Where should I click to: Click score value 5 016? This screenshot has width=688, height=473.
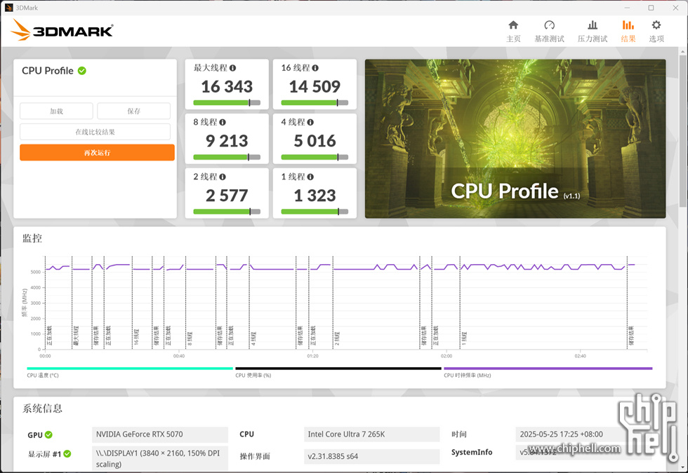point(315,141)
